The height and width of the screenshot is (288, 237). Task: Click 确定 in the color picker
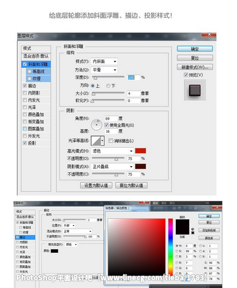pos(209,217)
